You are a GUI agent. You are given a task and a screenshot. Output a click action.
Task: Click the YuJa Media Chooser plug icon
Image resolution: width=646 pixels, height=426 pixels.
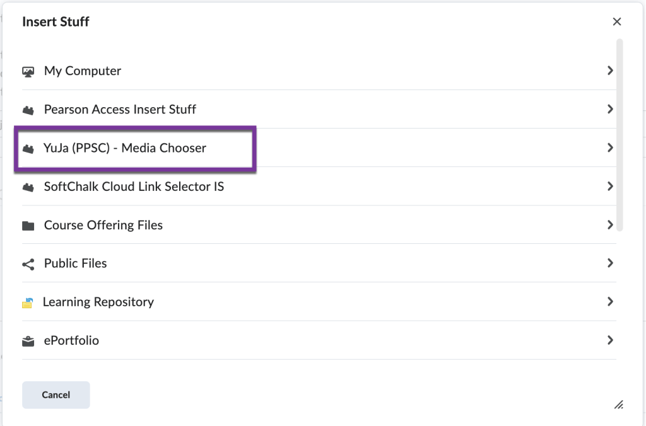28,147
